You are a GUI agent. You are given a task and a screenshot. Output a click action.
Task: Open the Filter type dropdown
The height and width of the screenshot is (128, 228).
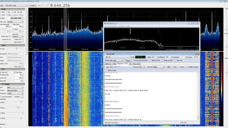click(x=15, y=22)
